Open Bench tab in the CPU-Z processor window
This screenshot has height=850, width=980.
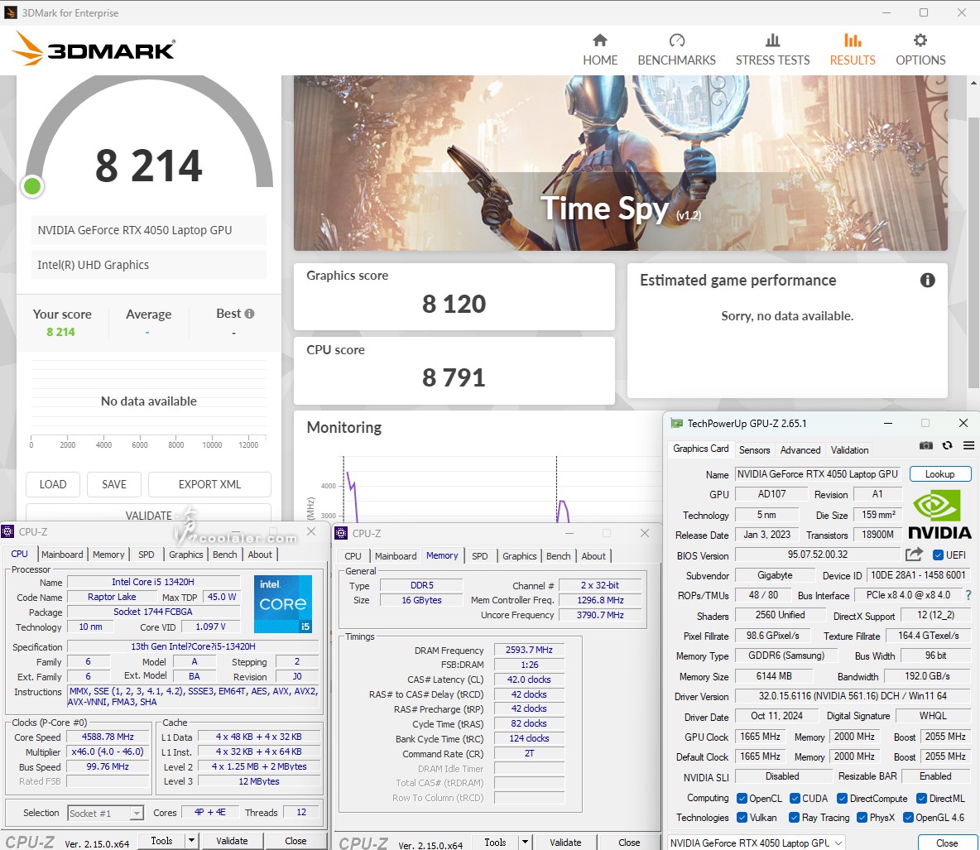point(225,555)
